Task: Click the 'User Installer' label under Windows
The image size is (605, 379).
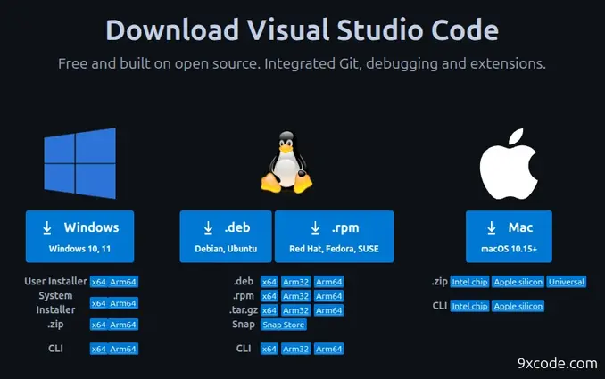Action: point(55,282)
